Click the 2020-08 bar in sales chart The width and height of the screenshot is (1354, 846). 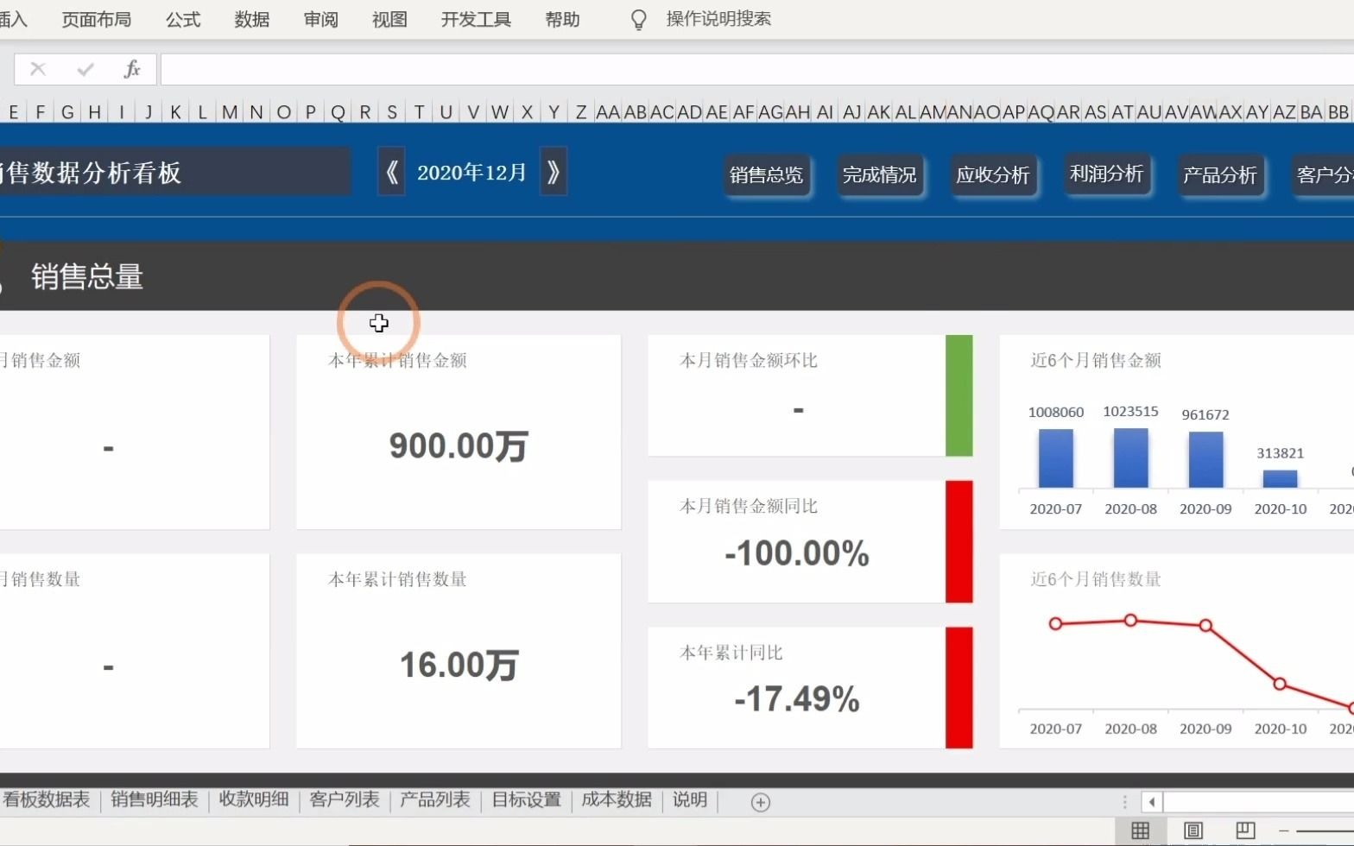[1130, 458]
